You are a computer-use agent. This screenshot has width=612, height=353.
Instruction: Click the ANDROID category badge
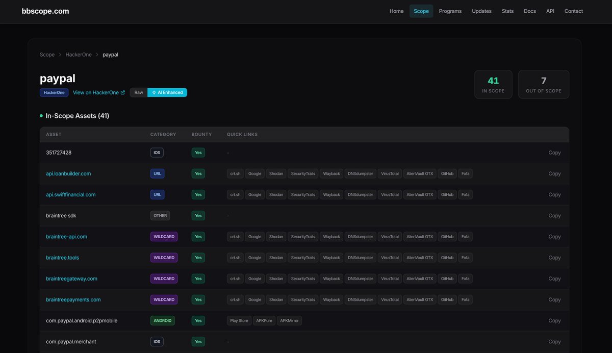[162, 320]
